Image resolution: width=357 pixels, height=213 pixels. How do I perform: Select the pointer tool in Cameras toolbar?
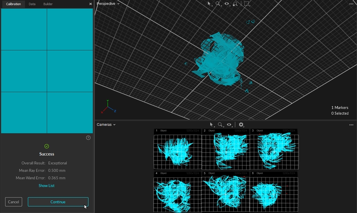click(212, 125)
